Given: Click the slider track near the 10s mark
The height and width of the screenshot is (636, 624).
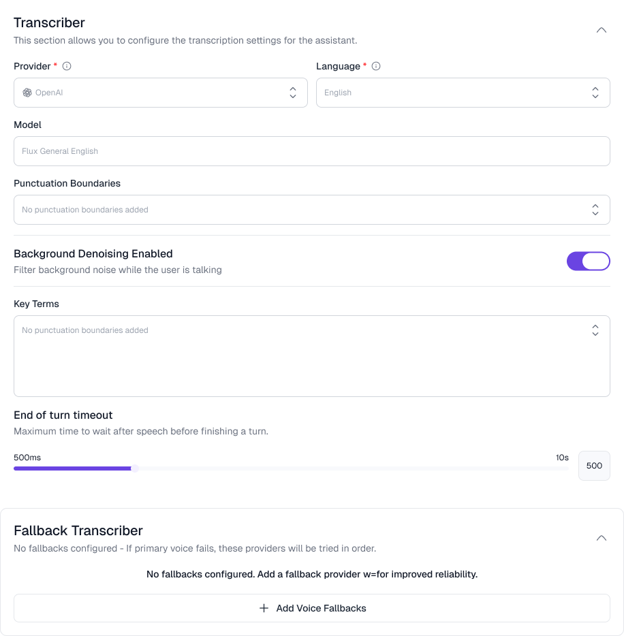Looking at the screenshot, I should [x=552, y=468].
